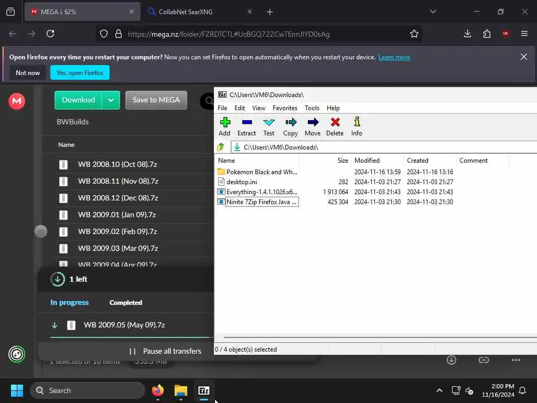Click the MEGA logo in the sidebar
537x403 pixels.
(17, 101)
